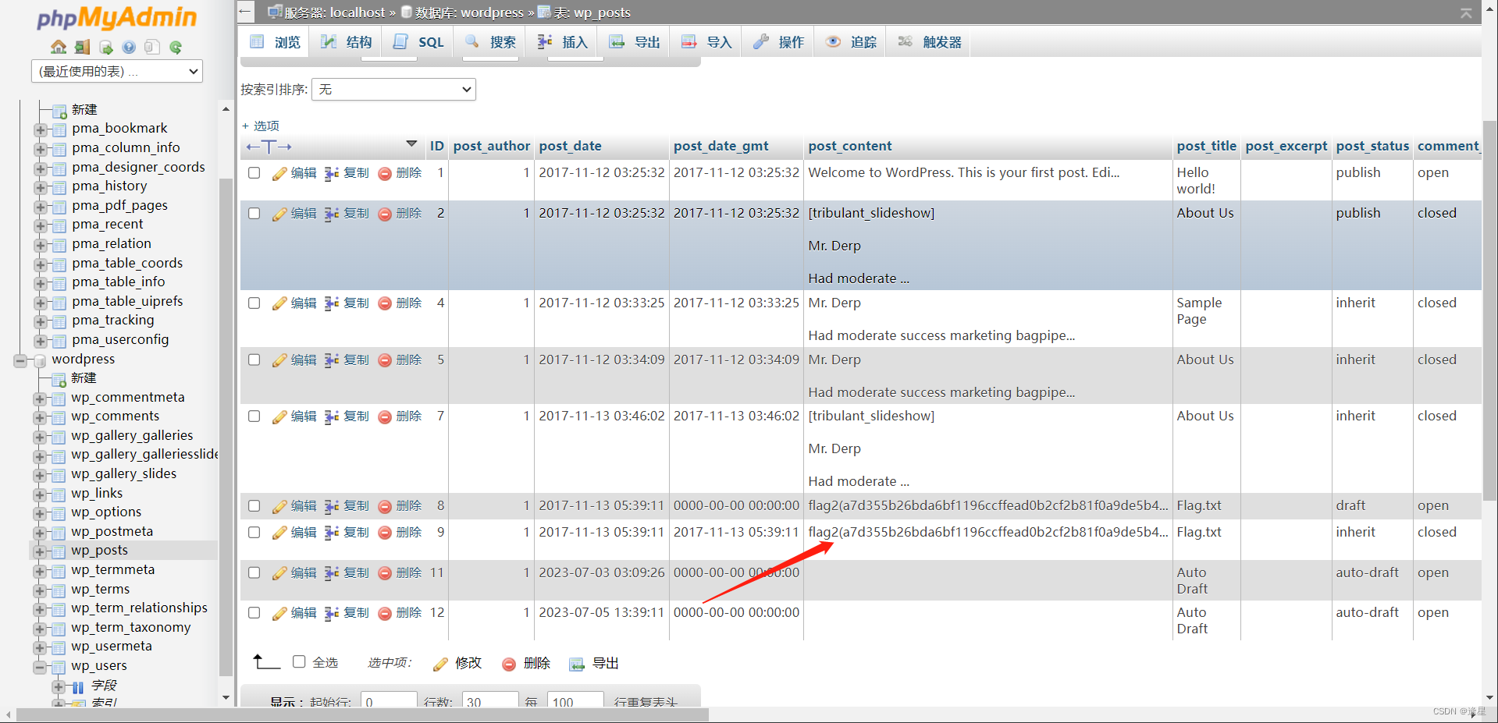
Task: Check the row checkbox for ID 5
Action: pyautogui.click(x=254, y=360)
